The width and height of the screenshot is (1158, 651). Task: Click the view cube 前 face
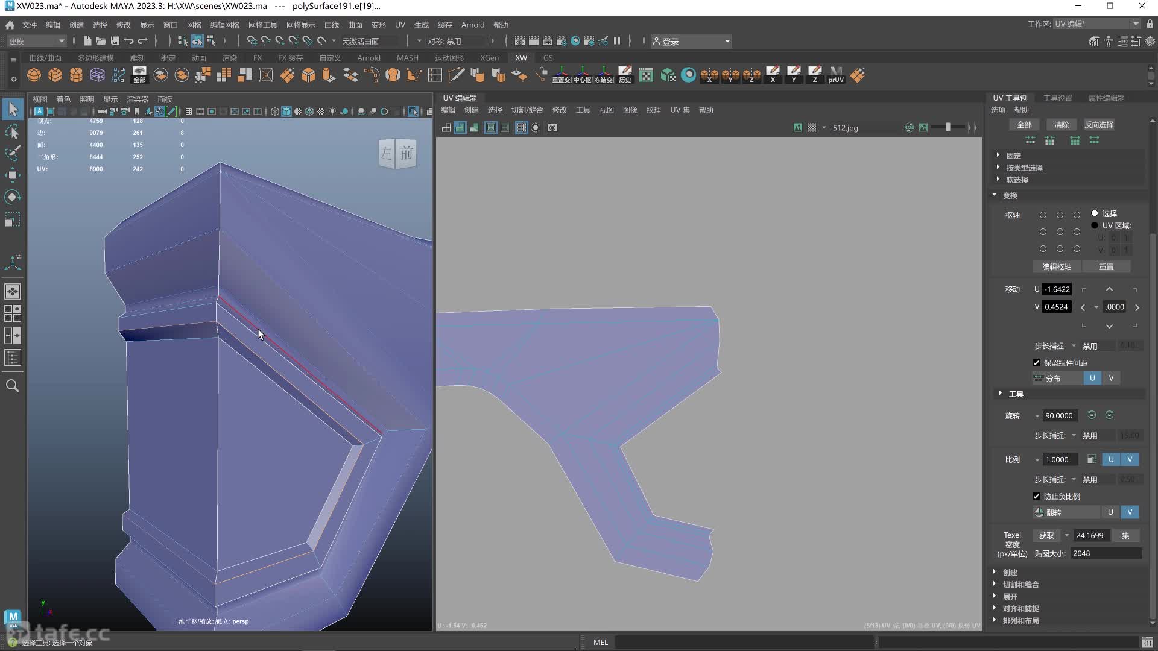407,153
